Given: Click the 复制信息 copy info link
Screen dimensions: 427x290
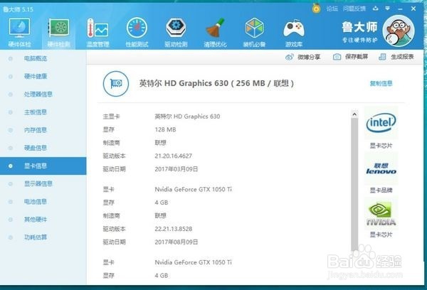Looking at the screenshot, I should 381,84.
